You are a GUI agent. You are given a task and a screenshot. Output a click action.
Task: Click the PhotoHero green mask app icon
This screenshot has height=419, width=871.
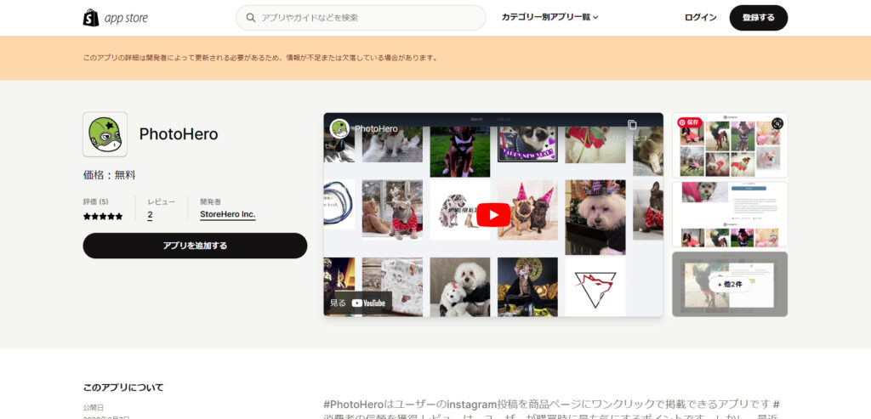[105, 134]
